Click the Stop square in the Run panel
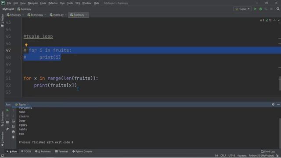 [7, 116]
